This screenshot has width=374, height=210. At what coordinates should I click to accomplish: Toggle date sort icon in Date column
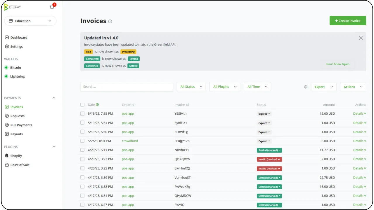98,105
